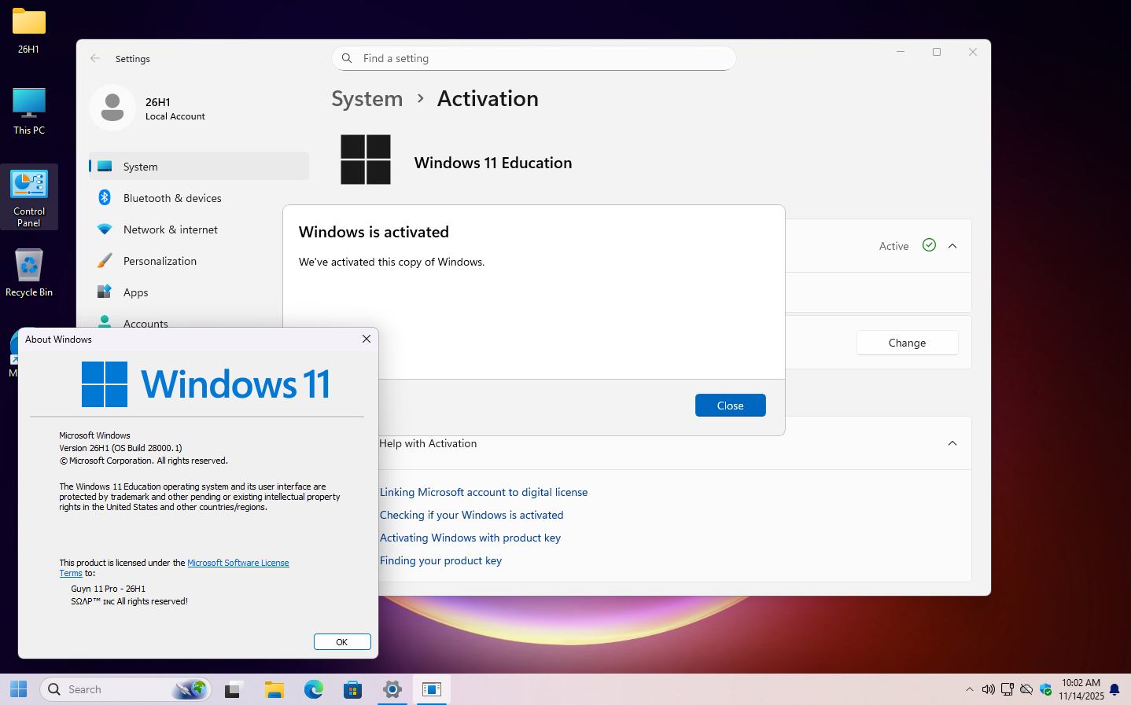This screenshot has width=1131, height=705.
Task: Collapse the Help with Activation section
Action: pyautogui.click(x=952, y=443)
